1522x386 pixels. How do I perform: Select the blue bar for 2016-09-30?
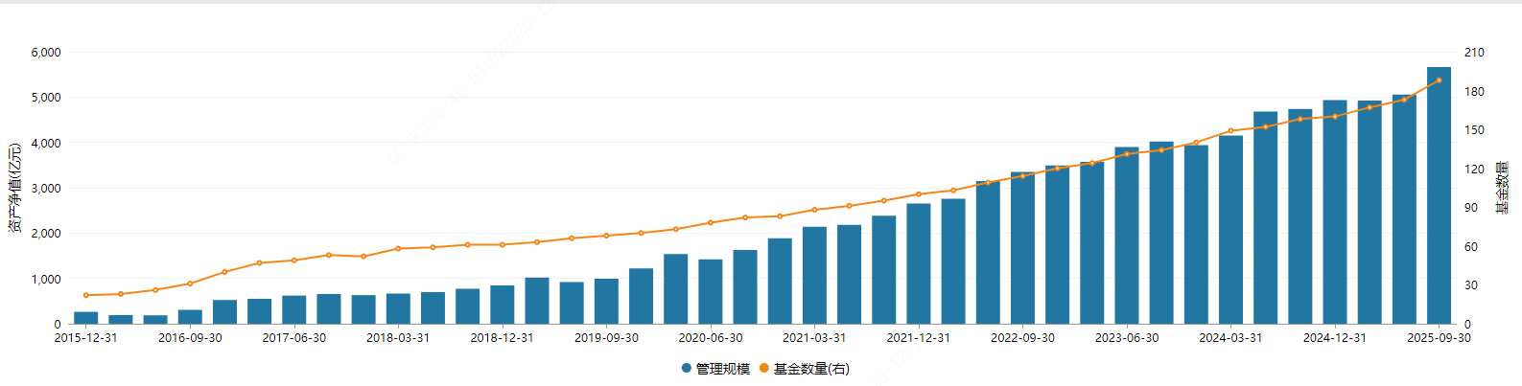tap(190, 317)
